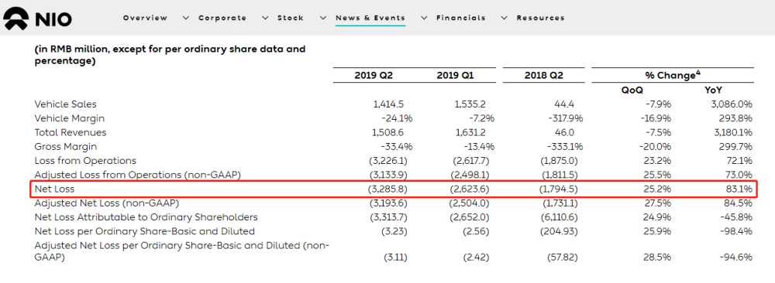
Task: Click the Vehicle Sales row label
Action: point(65,104)
